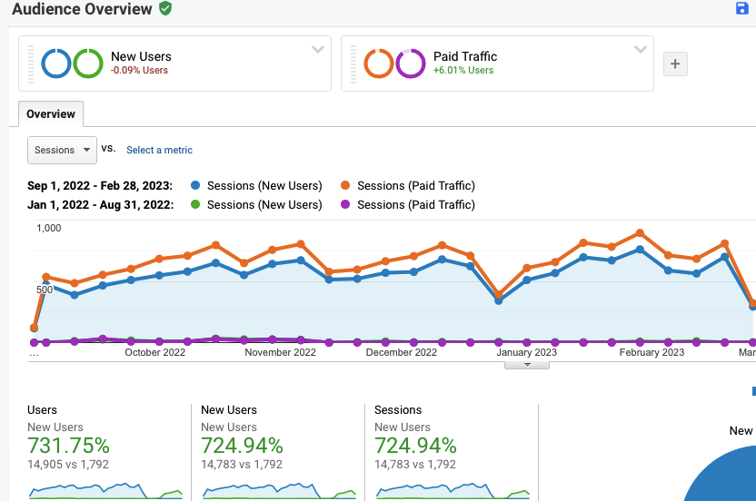
Task: Click the Jan 1, 2022 - Aug 31, 2022 label
Action: 100,205
